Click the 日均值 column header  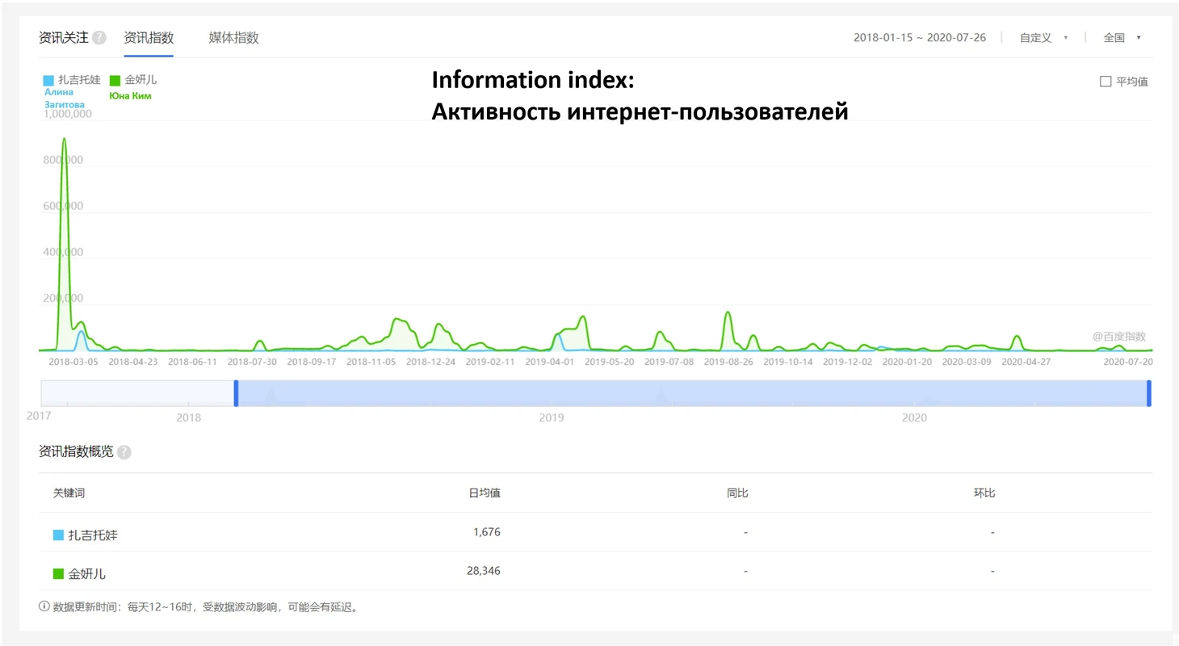coord(485,493)
